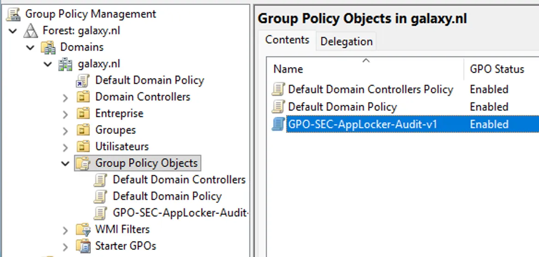Click the Group Policy Objects container icon
Image resolution: width=539 pixels, height=257 pixels.
83,164
